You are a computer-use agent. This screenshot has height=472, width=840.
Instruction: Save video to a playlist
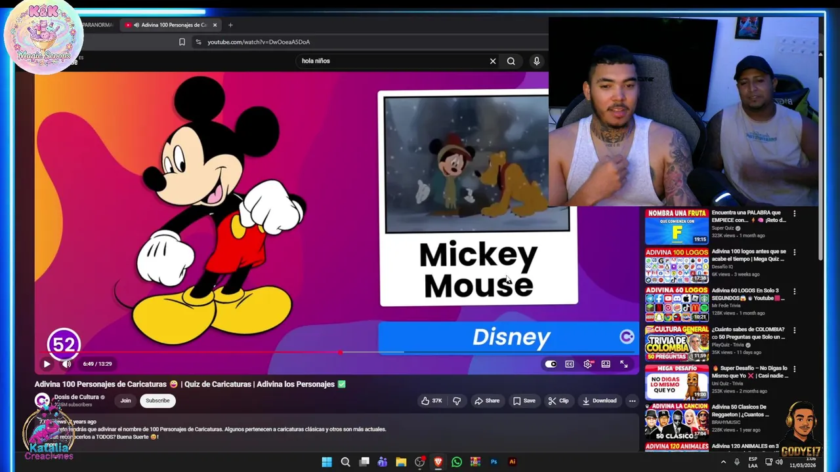point(524,401)
